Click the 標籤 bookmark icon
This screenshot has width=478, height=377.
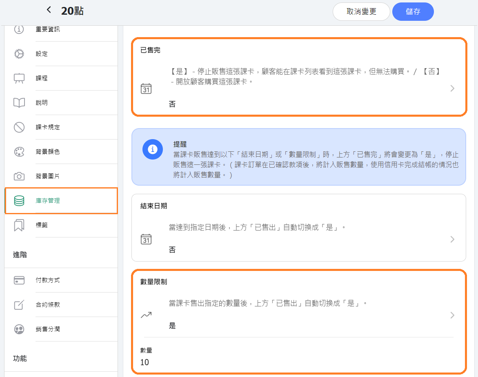19,225
